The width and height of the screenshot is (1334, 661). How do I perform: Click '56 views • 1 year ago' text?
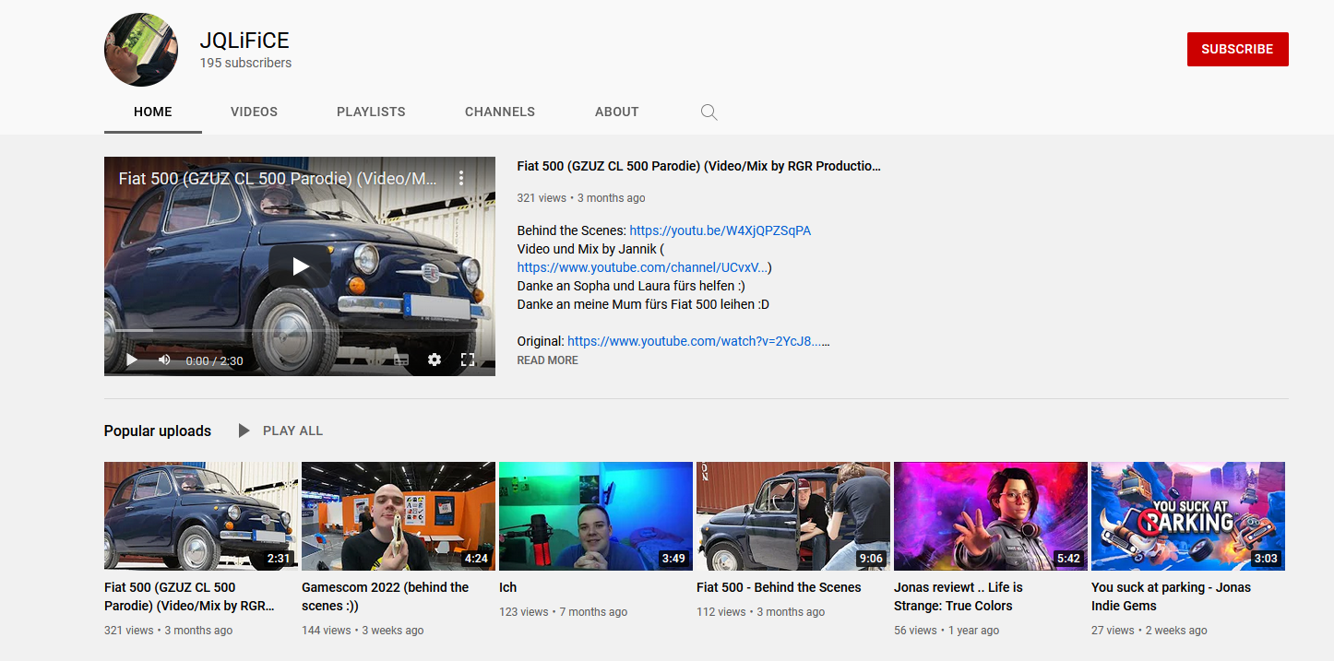click(x=947, y=631)
